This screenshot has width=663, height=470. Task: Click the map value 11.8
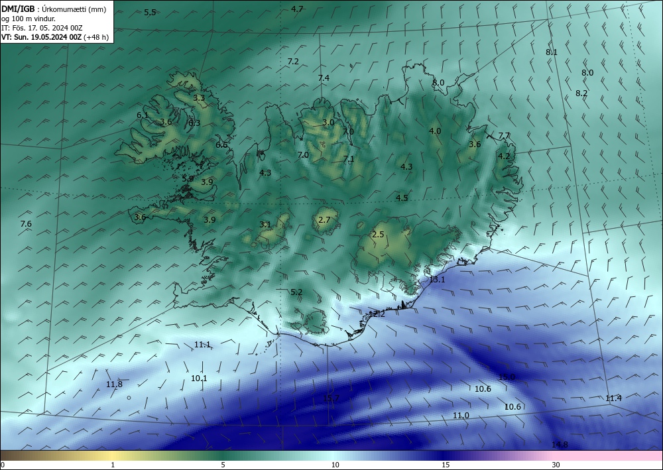click(114, 384)
